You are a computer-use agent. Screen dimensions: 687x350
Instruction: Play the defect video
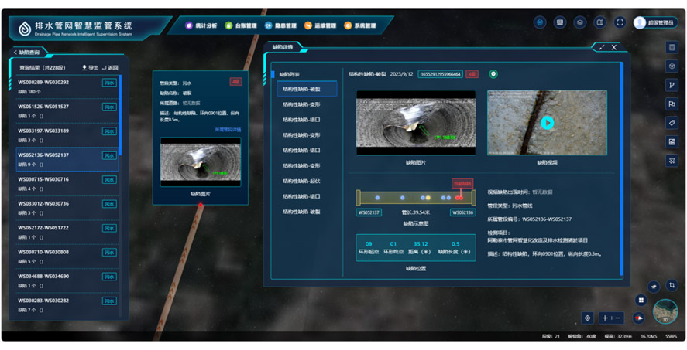pyautogui.click(x=547, y=122)
